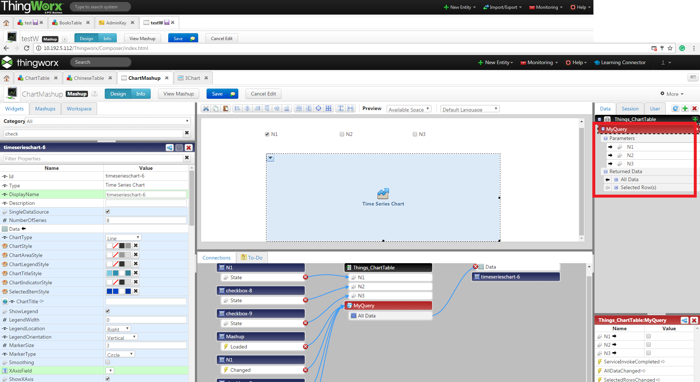Remove the Mashup Loaded connection
The height and width of the screenshot is (382, 700).
coord(305,346)
